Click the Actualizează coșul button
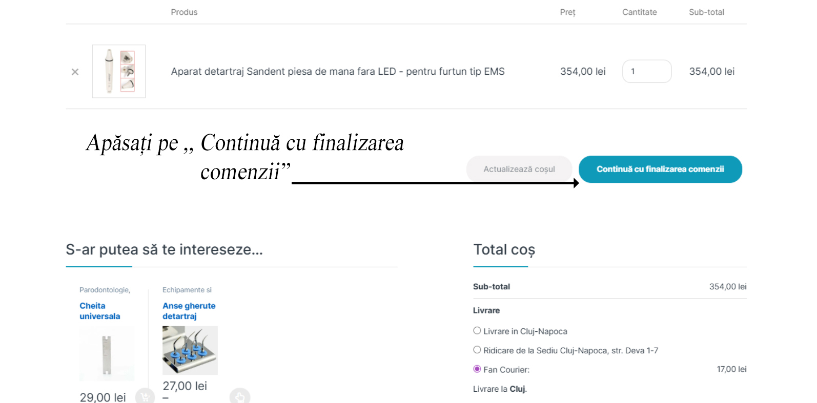 pos(519,169)
